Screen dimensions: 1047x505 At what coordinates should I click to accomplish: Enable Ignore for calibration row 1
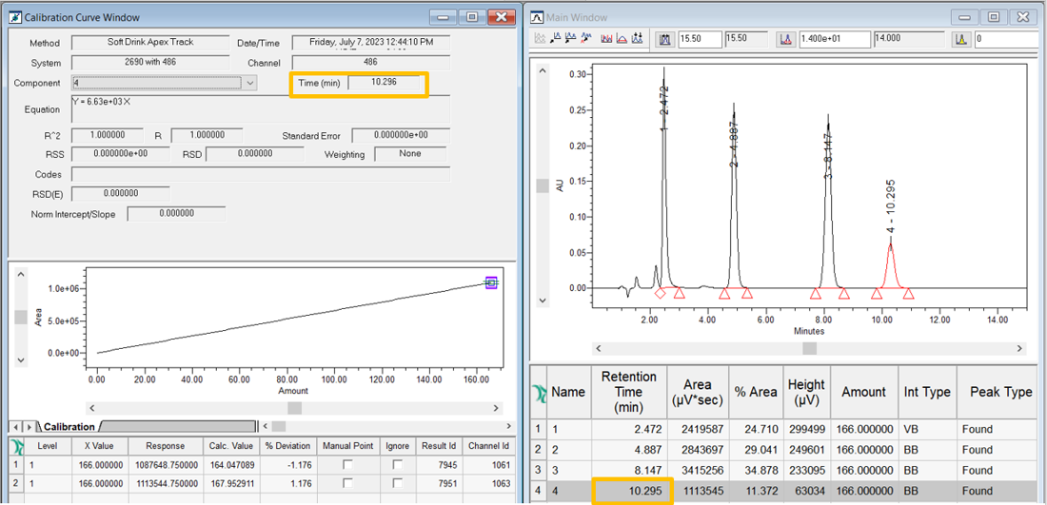coord(397,464)
